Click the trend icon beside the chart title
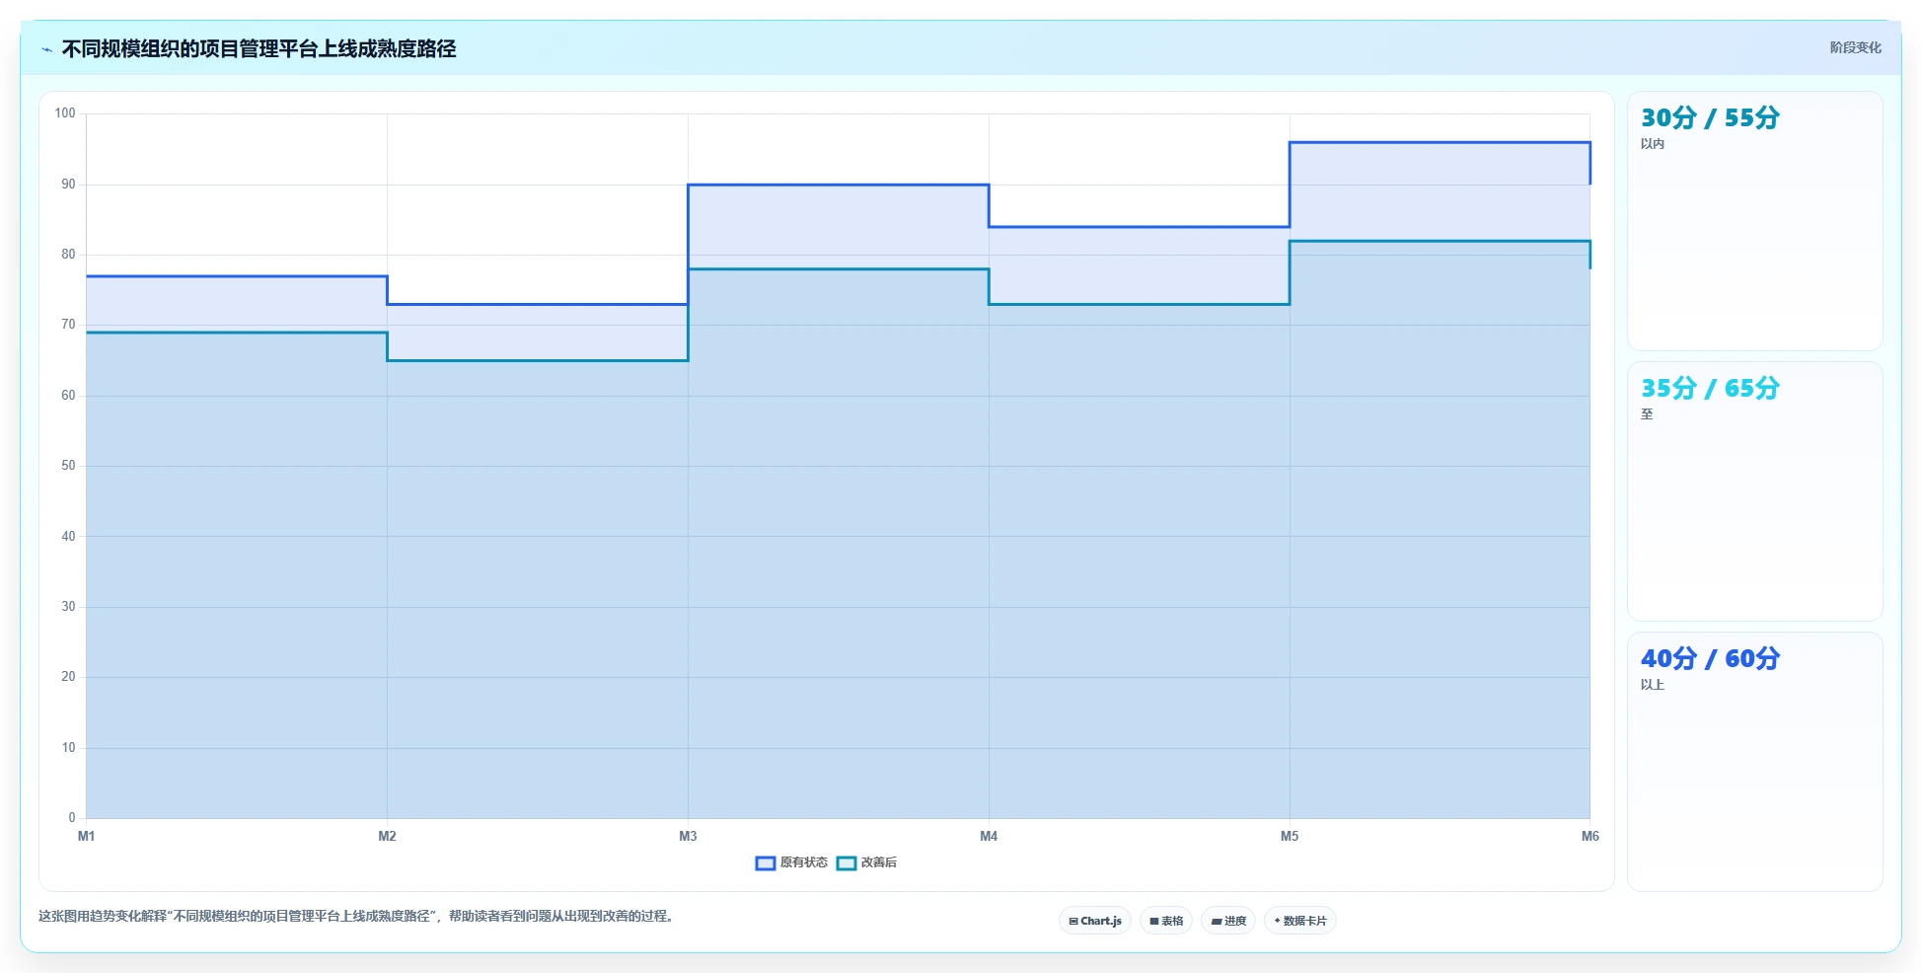This screenshot has height=973, width=1922. click(x=46, y=49)
